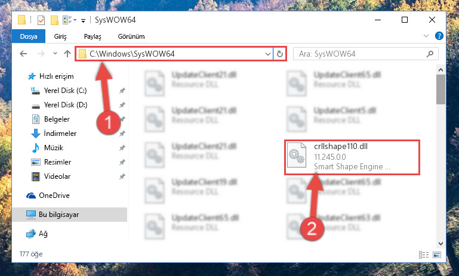Image resolution: width=459 pixels, height=276 pixels.
Task: Click the file list vertical scrollbar
Action: tap(440, 157)
